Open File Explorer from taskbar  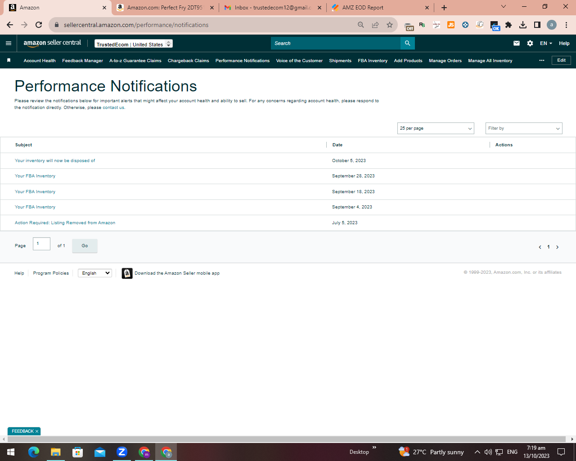55,452
